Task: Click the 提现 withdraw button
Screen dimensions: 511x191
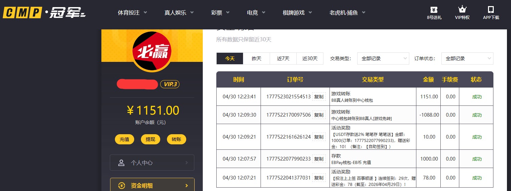Action: (x=150, y=139)
